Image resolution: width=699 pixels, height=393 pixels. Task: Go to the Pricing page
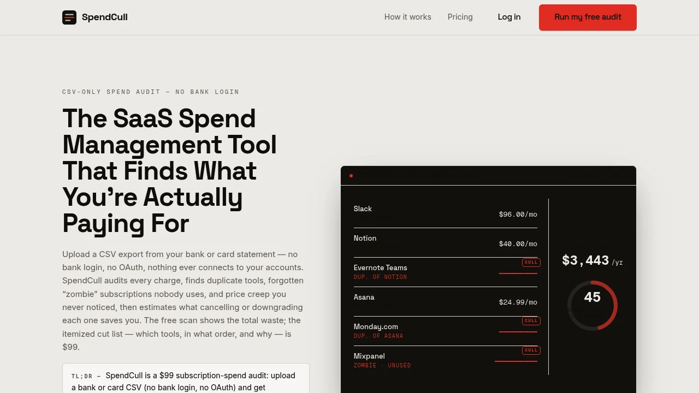click(460, 17)
